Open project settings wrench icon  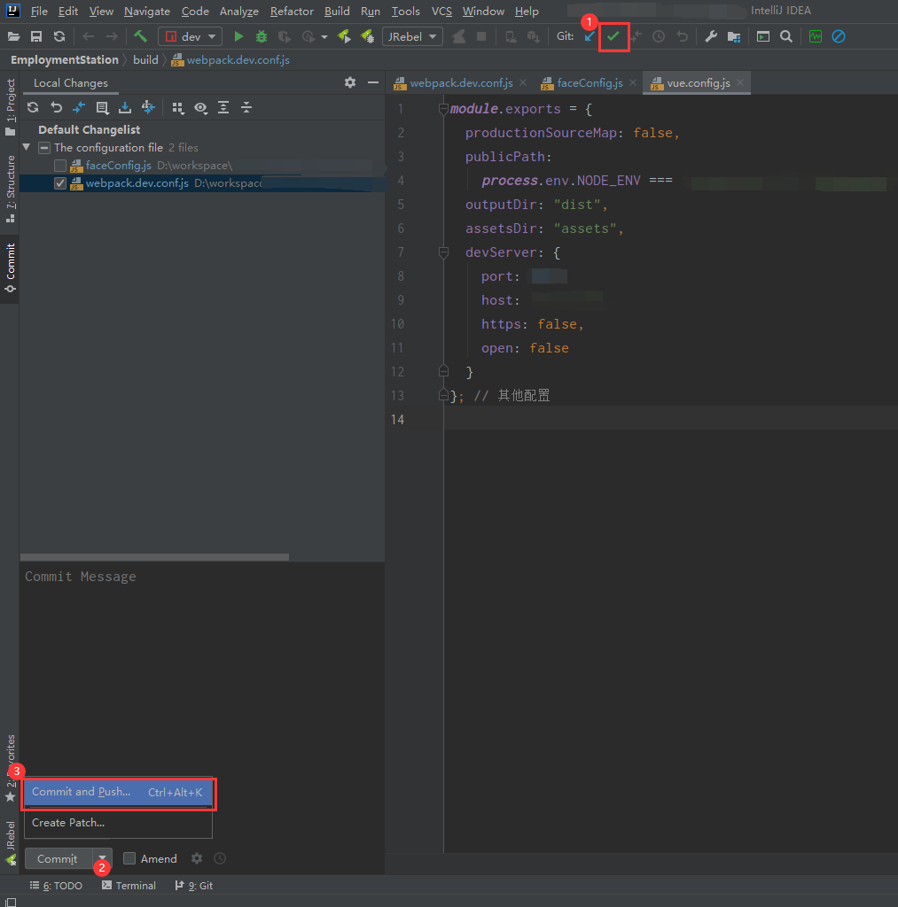tap(711, 36)
